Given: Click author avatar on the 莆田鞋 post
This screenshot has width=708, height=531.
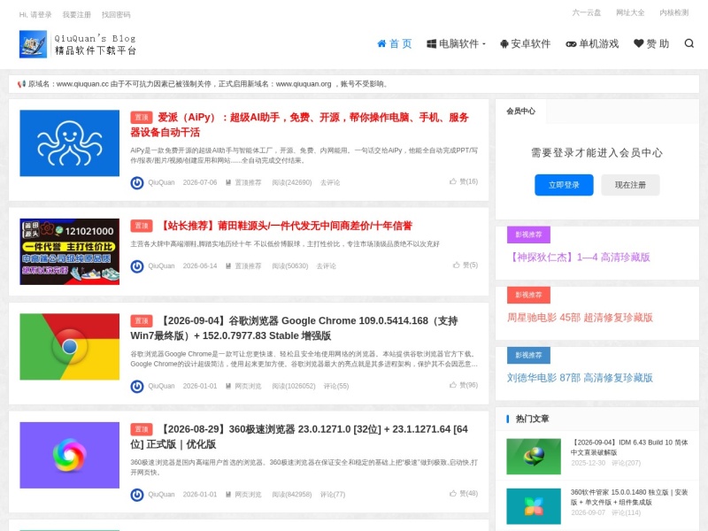Looking at the screenshot, I should 137,266.
